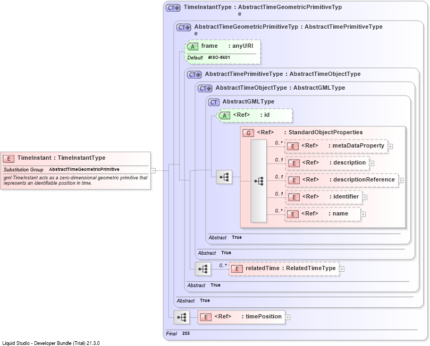Click the AbstractGMLType label
This screenshot has width=430, height=346.
(248, 101)
